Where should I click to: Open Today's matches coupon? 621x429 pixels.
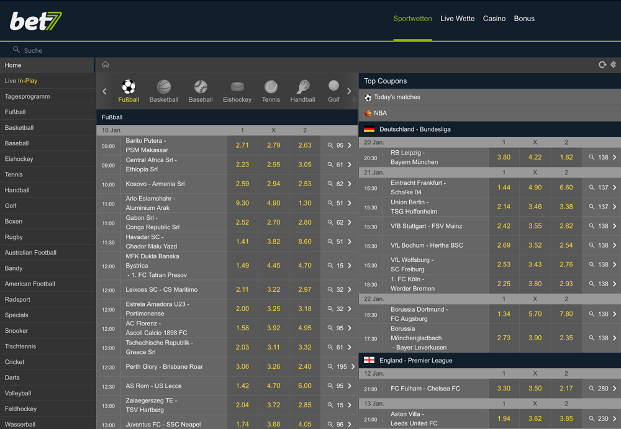click(490, 97)
